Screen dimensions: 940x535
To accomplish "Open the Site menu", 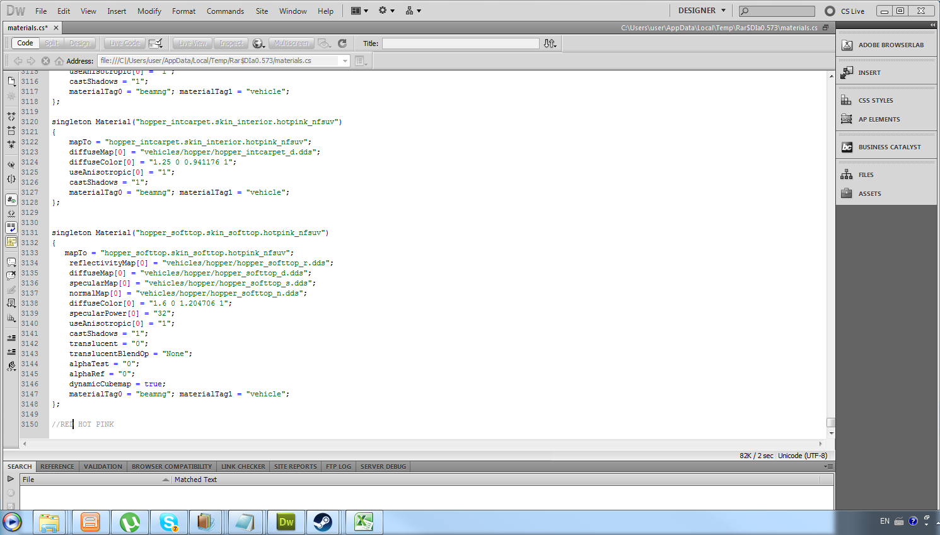I will tap(262, 11).
